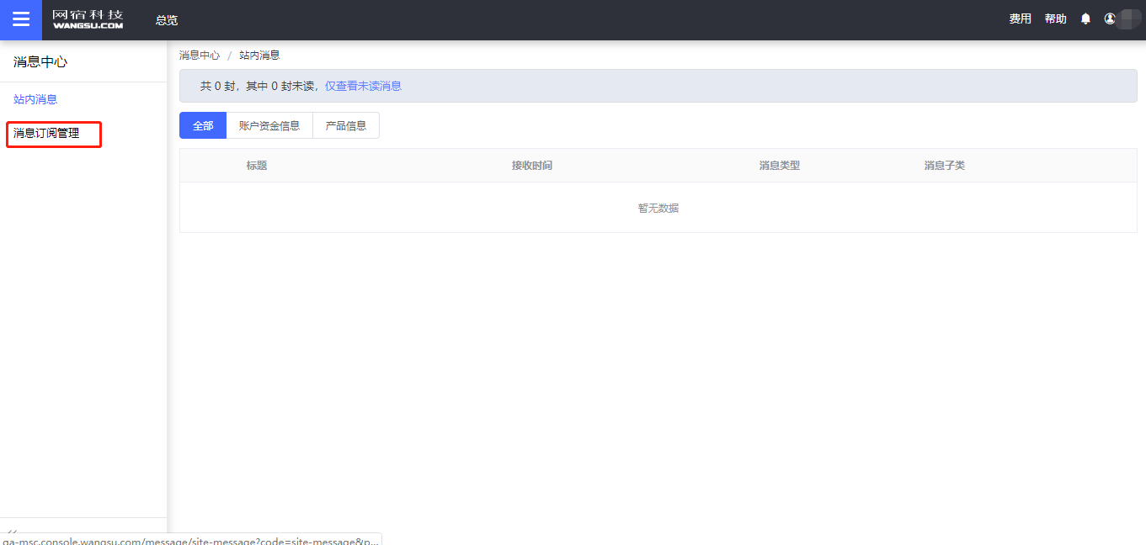Open the notification bell
The width and height of the screenshot is (1146, 545).
1085,19
